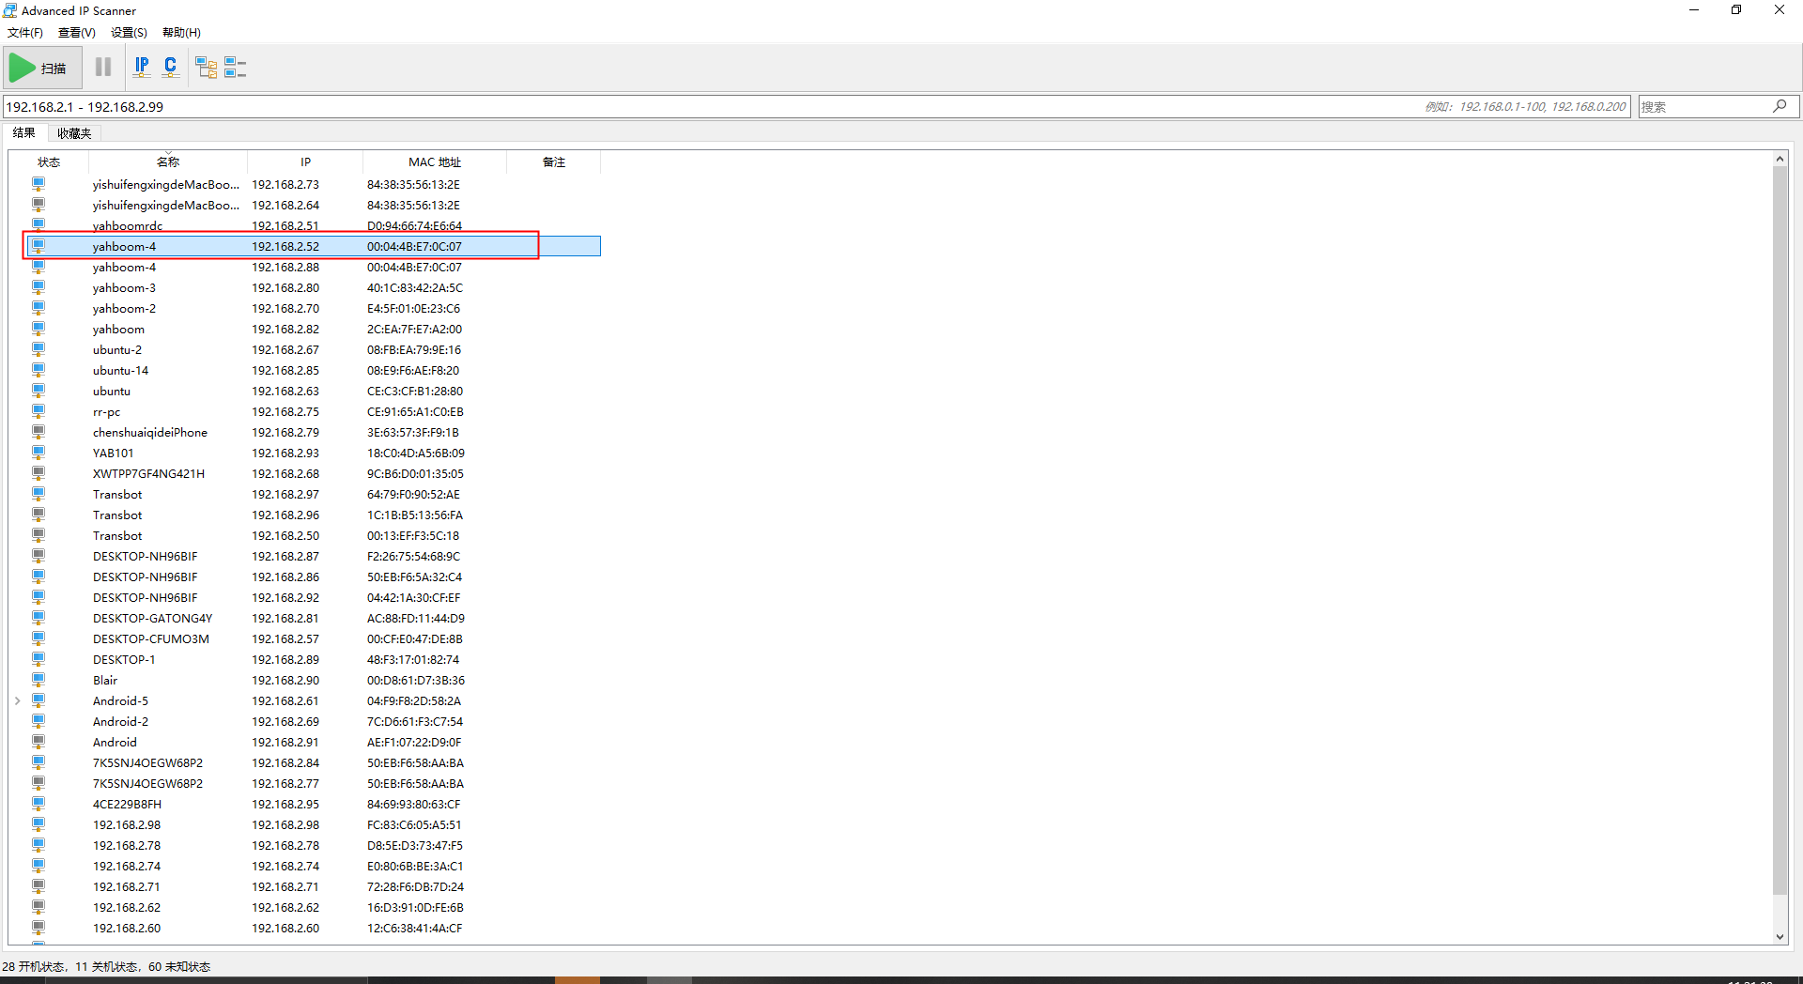Click the scrollbar down arrow
Viewport: 1803px width, 984px height.
coord(1780,936)
